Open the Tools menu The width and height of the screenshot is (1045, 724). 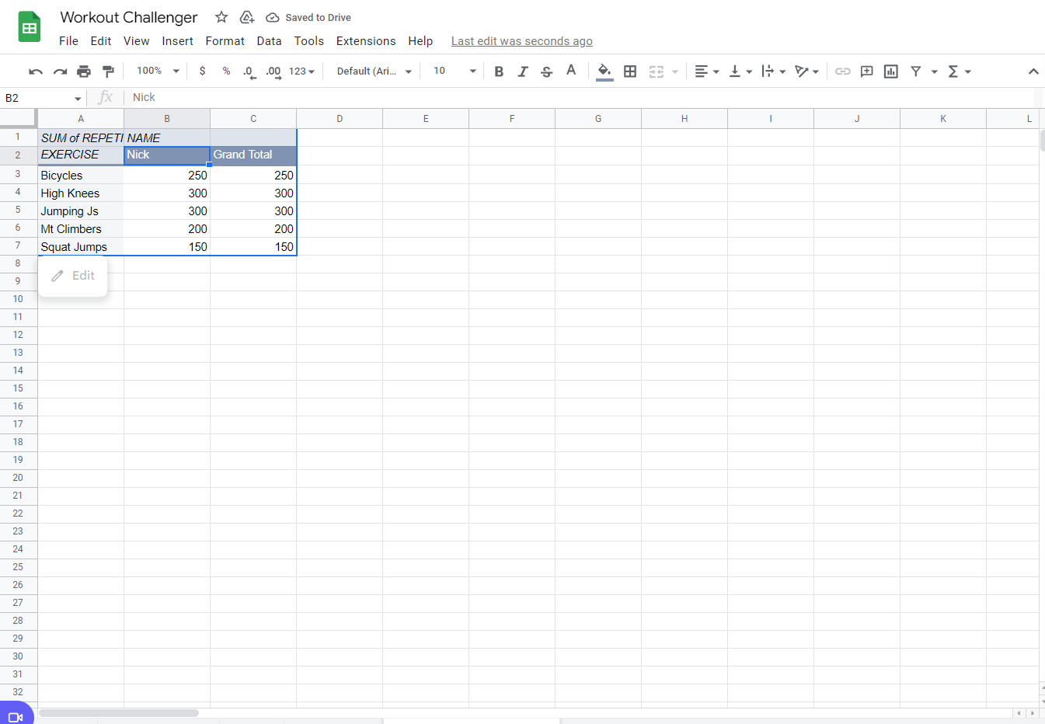point(308,41)
